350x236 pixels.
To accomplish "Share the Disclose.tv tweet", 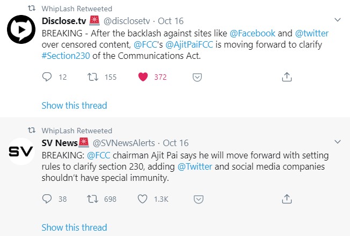I will point(287,77).
